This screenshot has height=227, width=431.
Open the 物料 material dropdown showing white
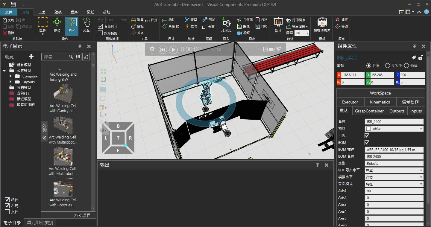(x=394, y=129)
